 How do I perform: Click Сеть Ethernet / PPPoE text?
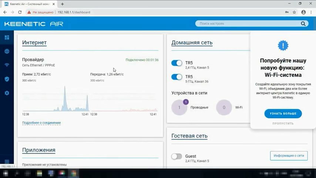point(38,65)
